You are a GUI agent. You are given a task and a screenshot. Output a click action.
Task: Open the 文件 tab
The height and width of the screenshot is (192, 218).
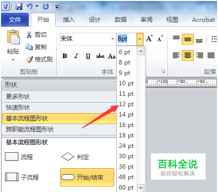point(15,20)
